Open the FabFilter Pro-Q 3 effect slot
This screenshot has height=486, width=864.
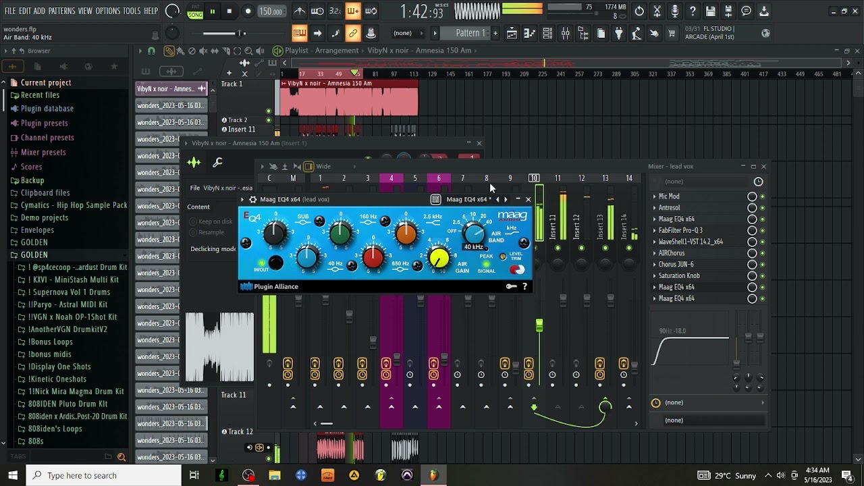click(680, 230)
